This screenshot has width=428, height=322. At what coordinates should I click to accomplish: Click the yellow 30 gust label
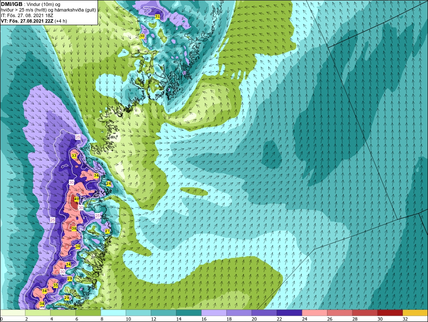click(x=142, y=36)
